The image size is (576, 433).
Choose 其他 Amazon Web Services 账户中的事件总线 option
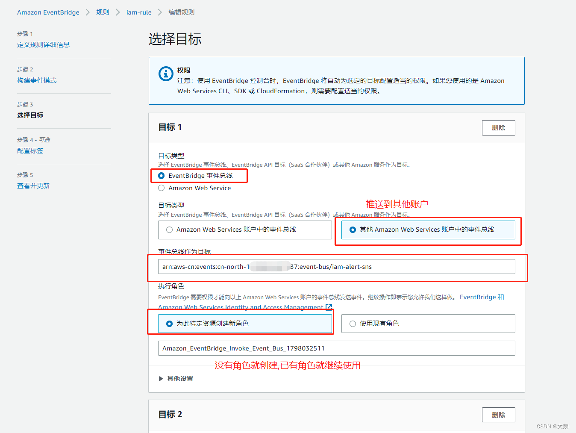pyautogui.click(x=428, y=230)
